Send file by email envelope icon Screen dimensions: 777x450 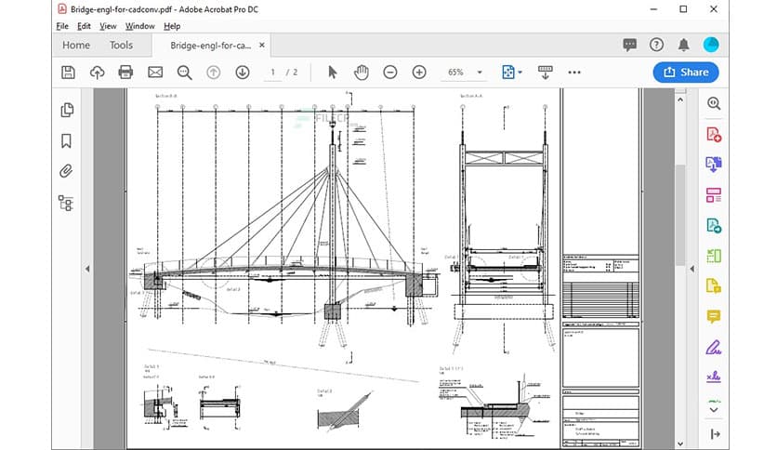(x=155, y=73)
